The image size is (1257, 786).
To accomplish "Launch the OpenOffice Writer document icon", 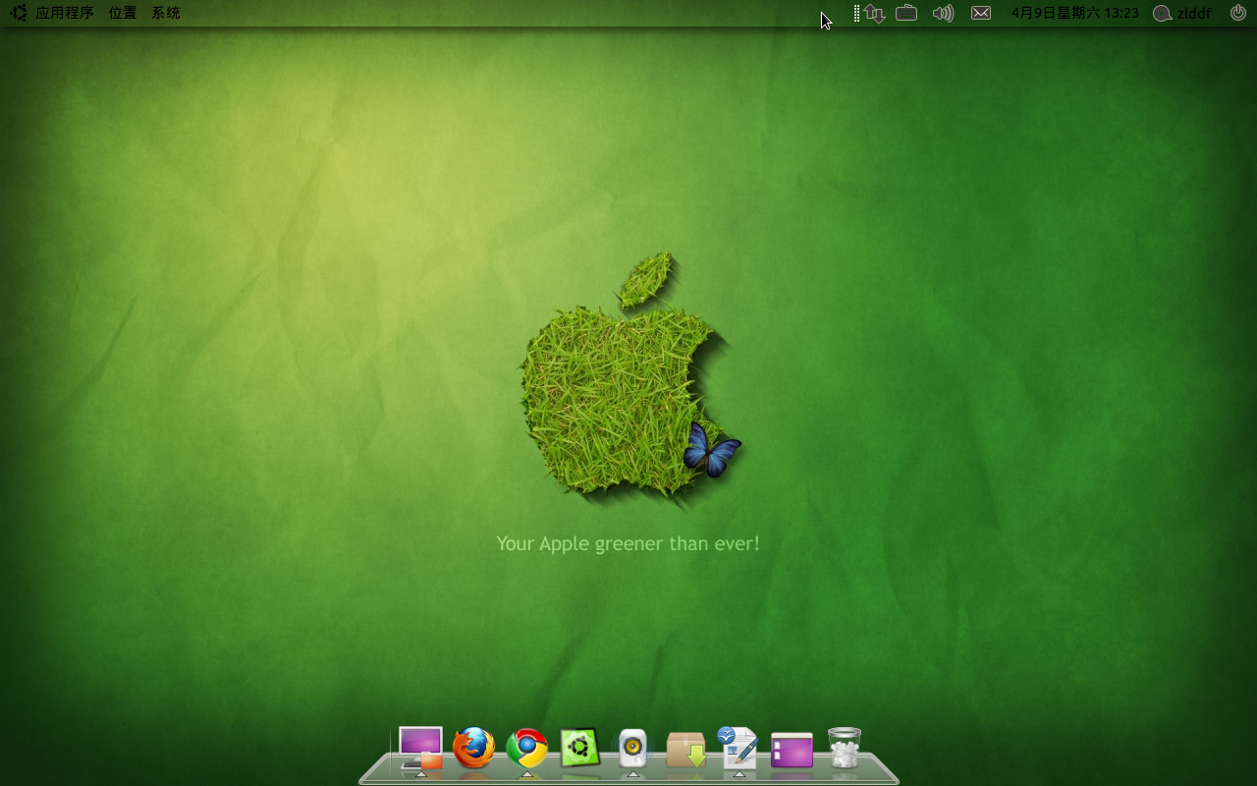I will pyautogui.click(x=738, y=748).
